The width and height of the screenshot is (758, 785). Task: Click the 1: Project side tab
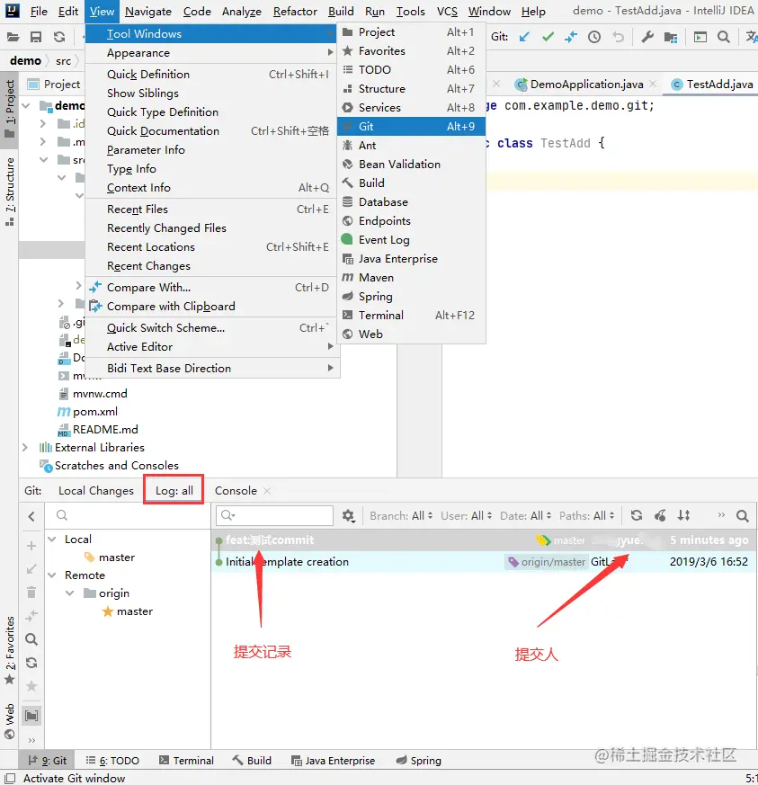point(10,109)
